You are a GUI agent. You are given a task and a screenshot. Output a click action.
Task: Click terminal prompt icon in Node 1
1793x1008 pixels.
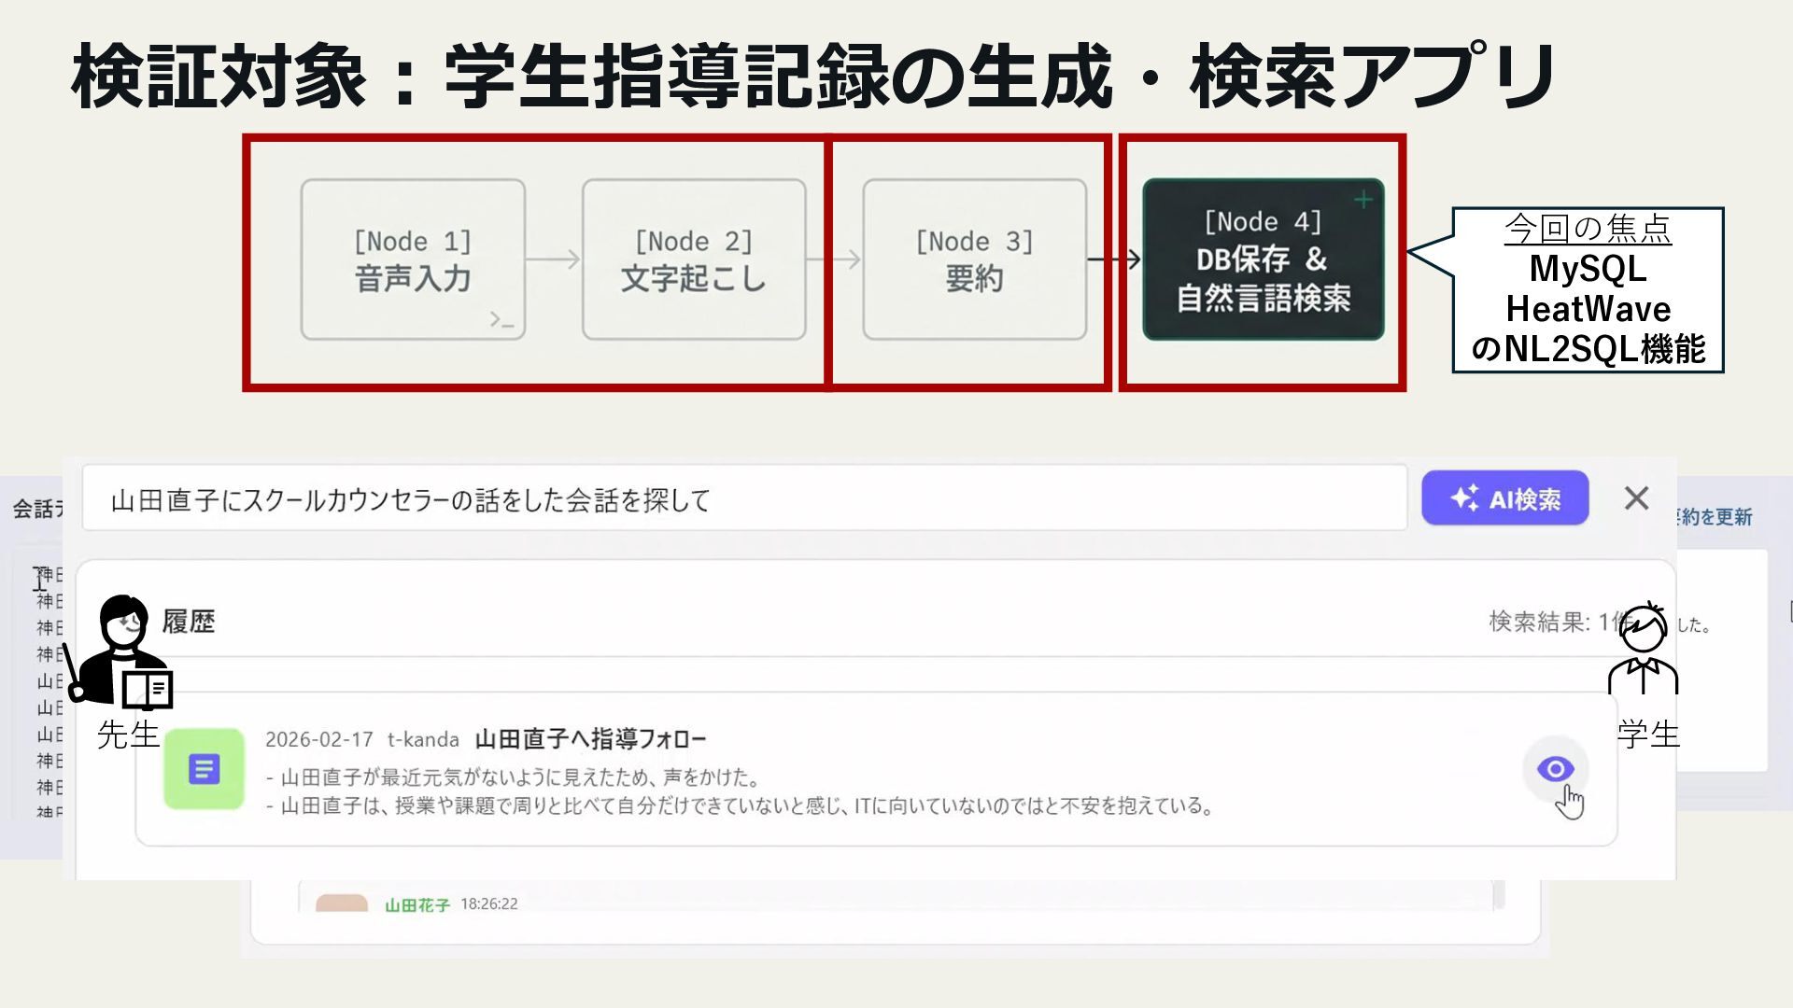tap(501, 320)
